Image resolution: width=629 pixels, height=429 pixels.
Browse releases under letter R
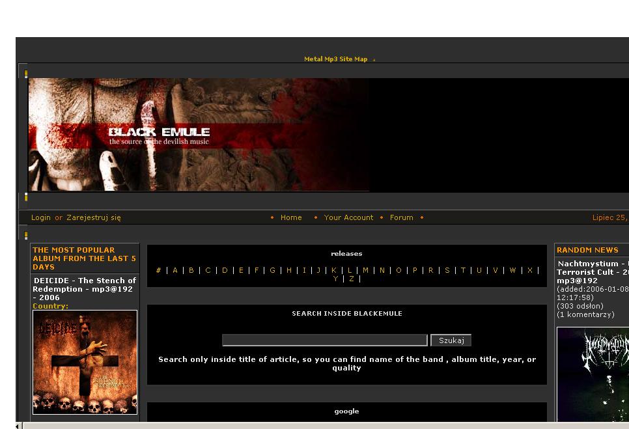(431, 270)
